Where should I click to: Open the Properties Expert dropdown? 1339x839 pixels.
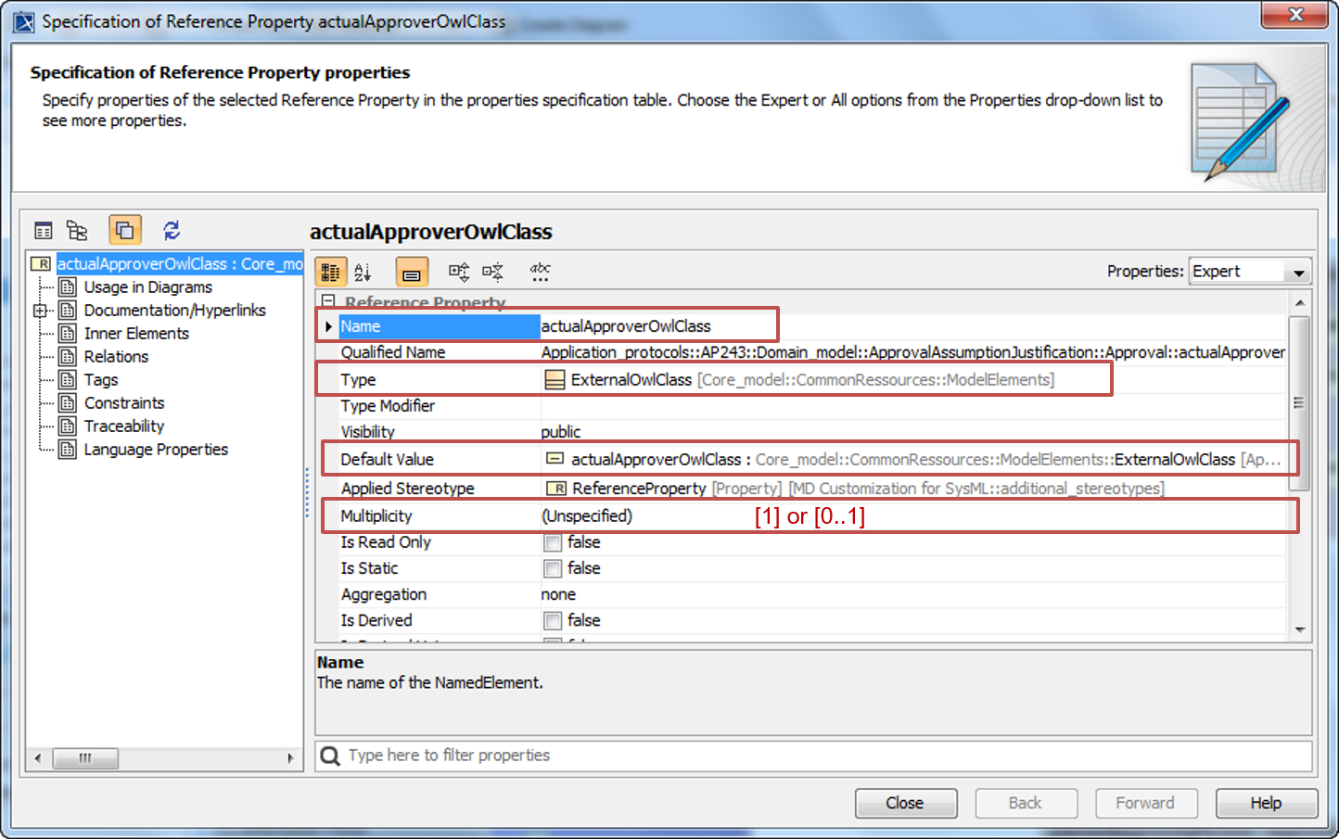click(x=1249, y=272)
